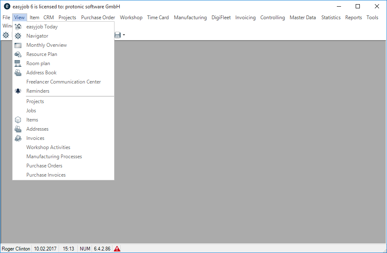Open the DigiFleet menu

coord(221,18)
